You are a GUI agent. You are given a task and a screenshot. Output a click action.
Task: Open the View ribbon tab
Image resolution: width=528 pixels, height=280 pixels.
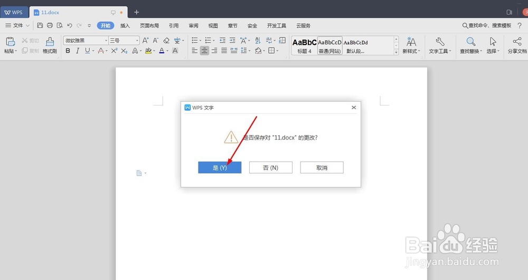(x=213, y=25)
